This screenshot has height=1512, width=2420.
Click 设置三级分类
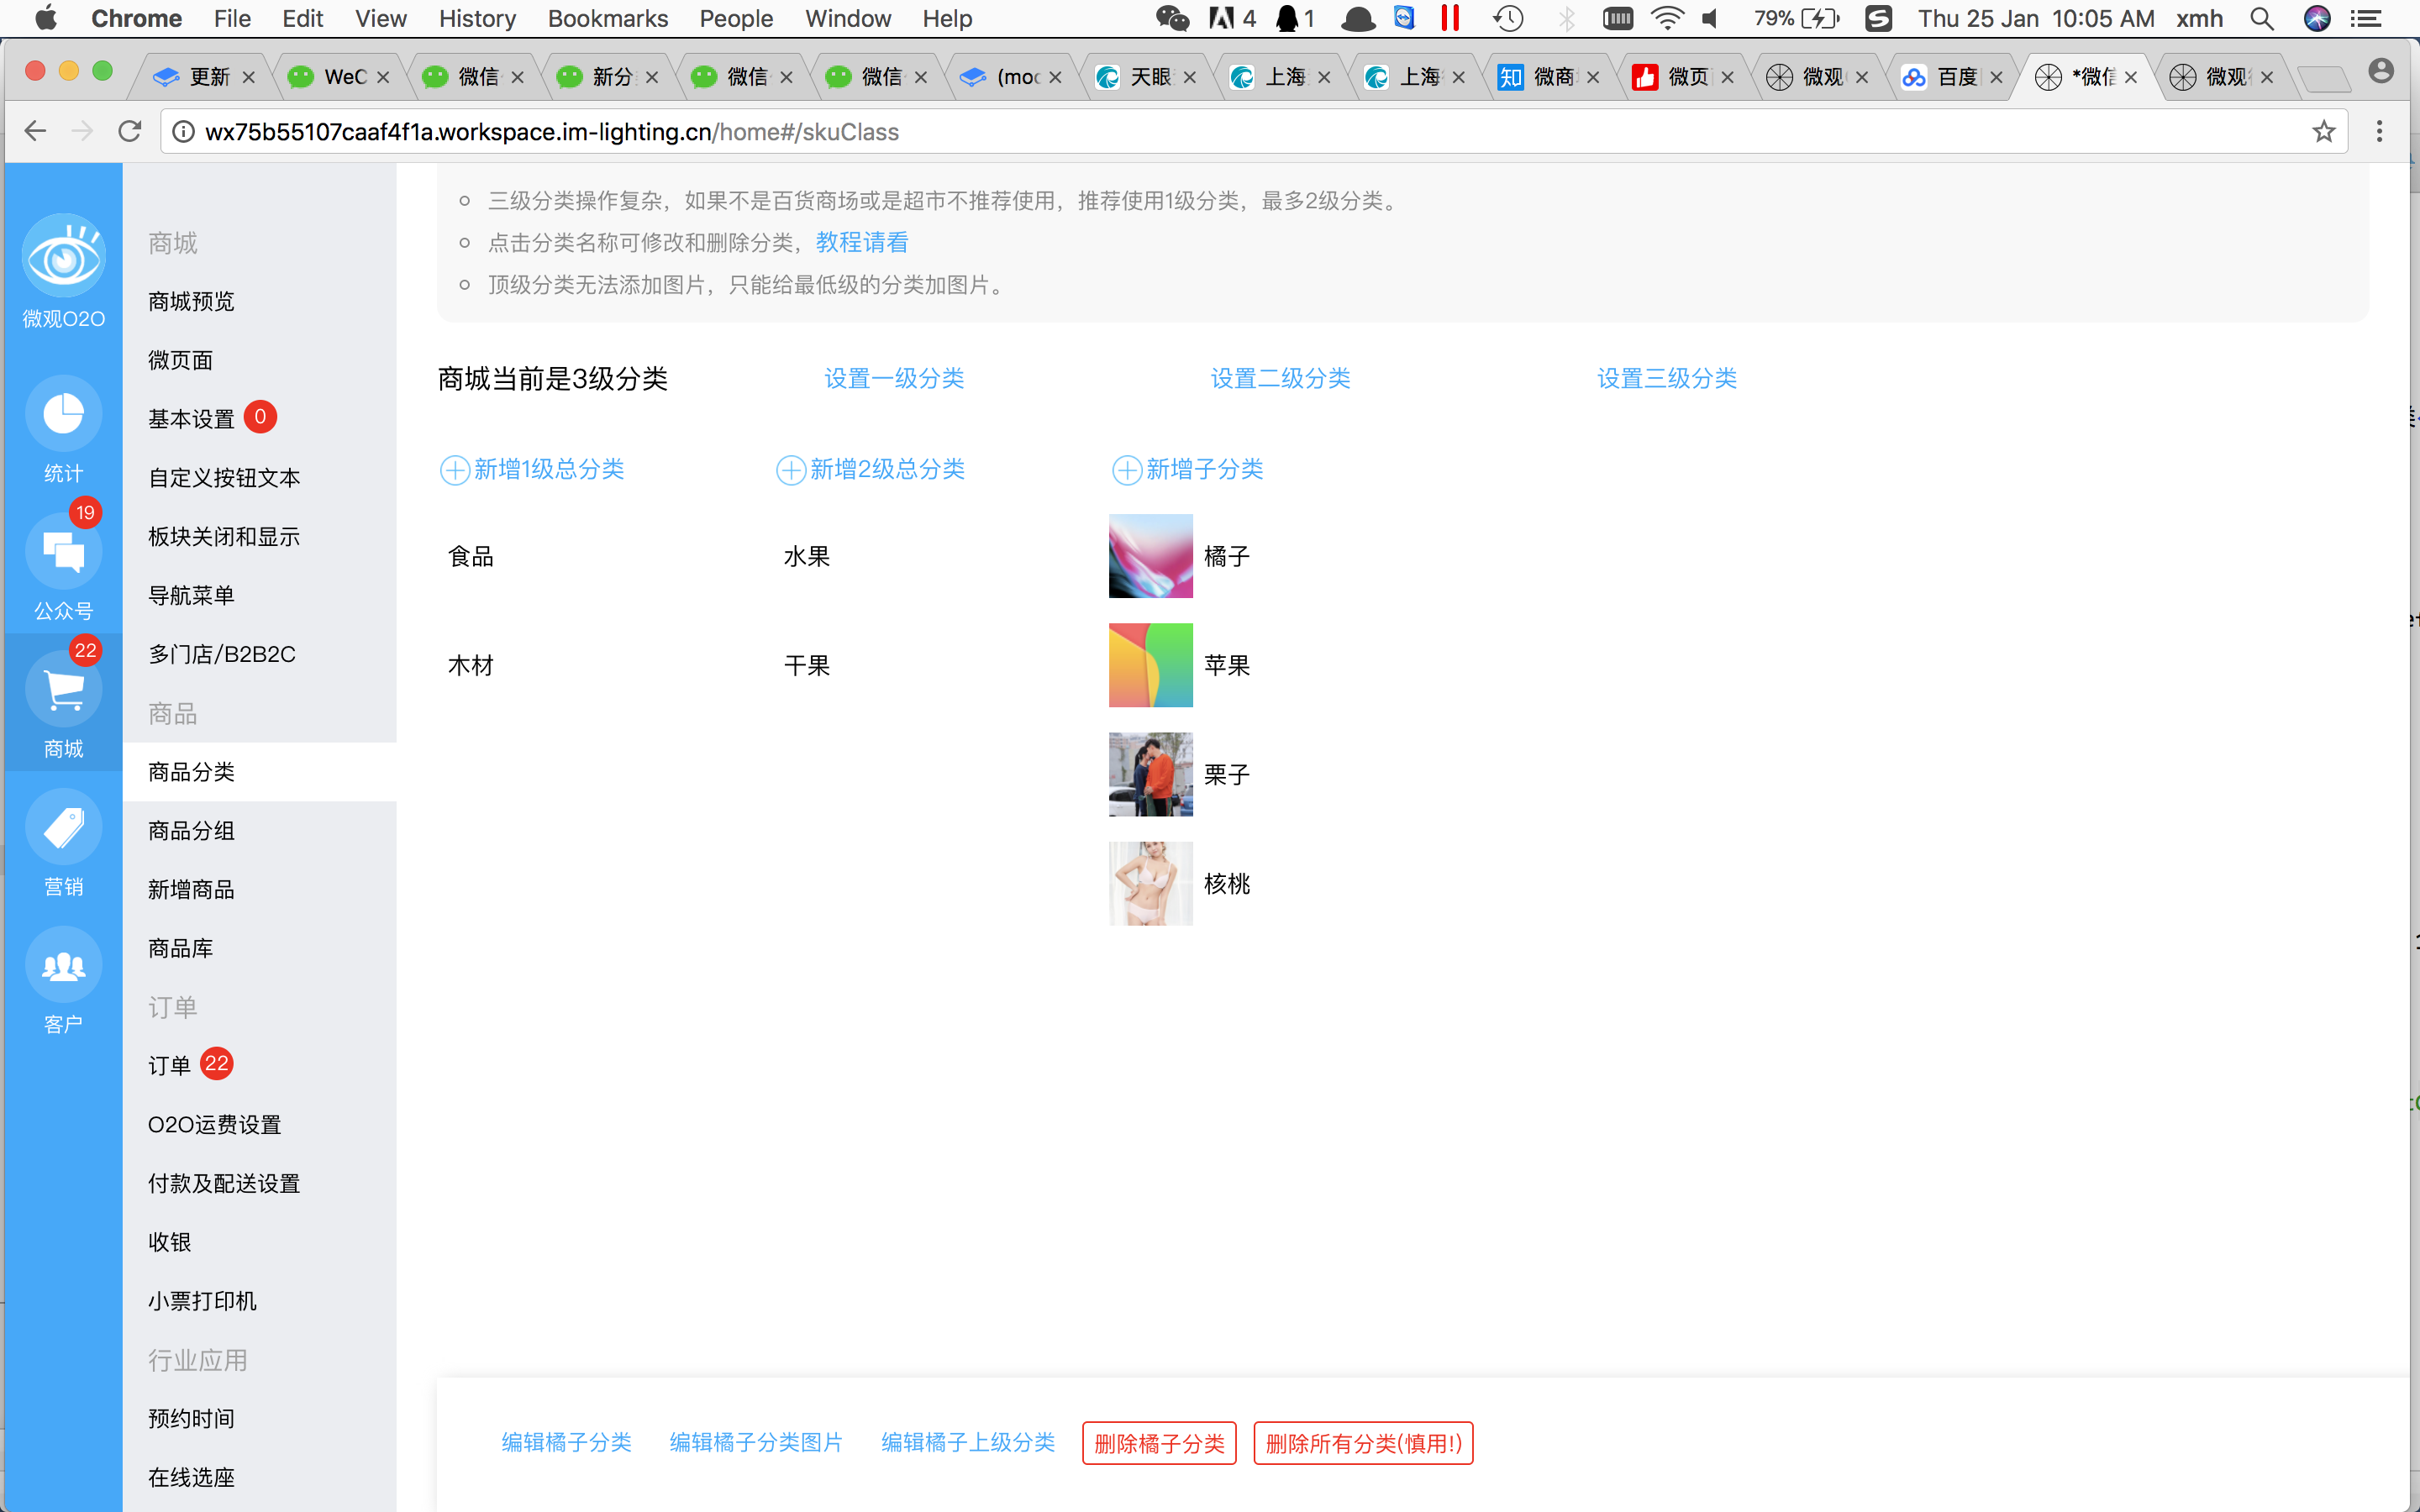click(1667, 379)
